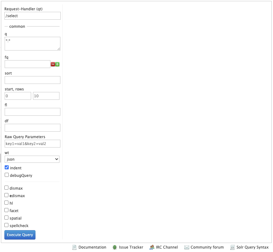Click the green add fq filter icon

coord(57,64)
